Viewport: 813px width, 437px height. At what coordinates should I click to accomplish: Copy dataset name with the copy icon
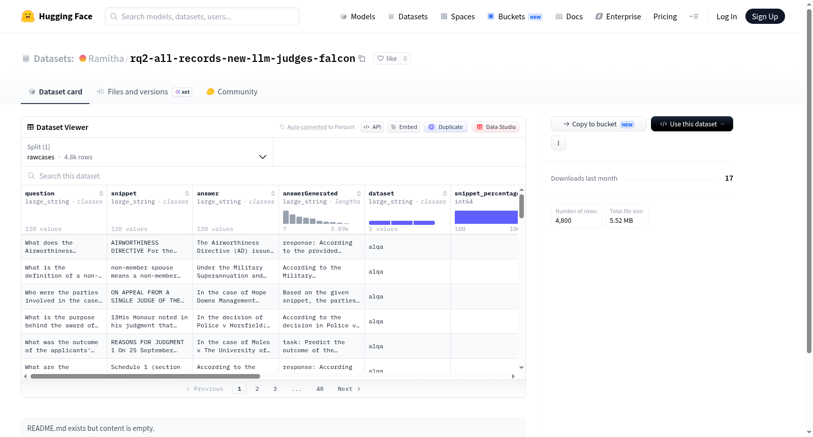362,58
